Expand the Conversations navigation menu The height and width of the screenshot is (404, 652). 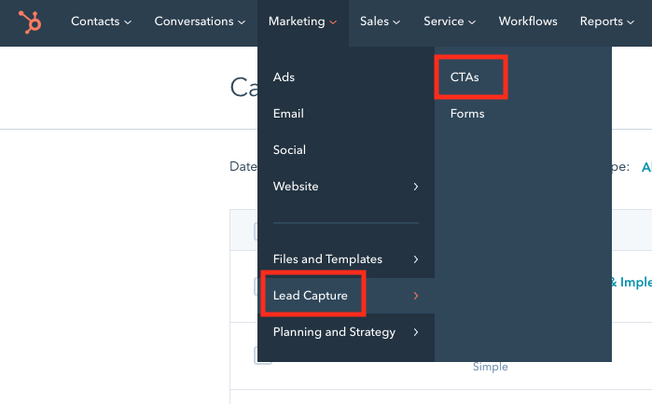point(200,21)
